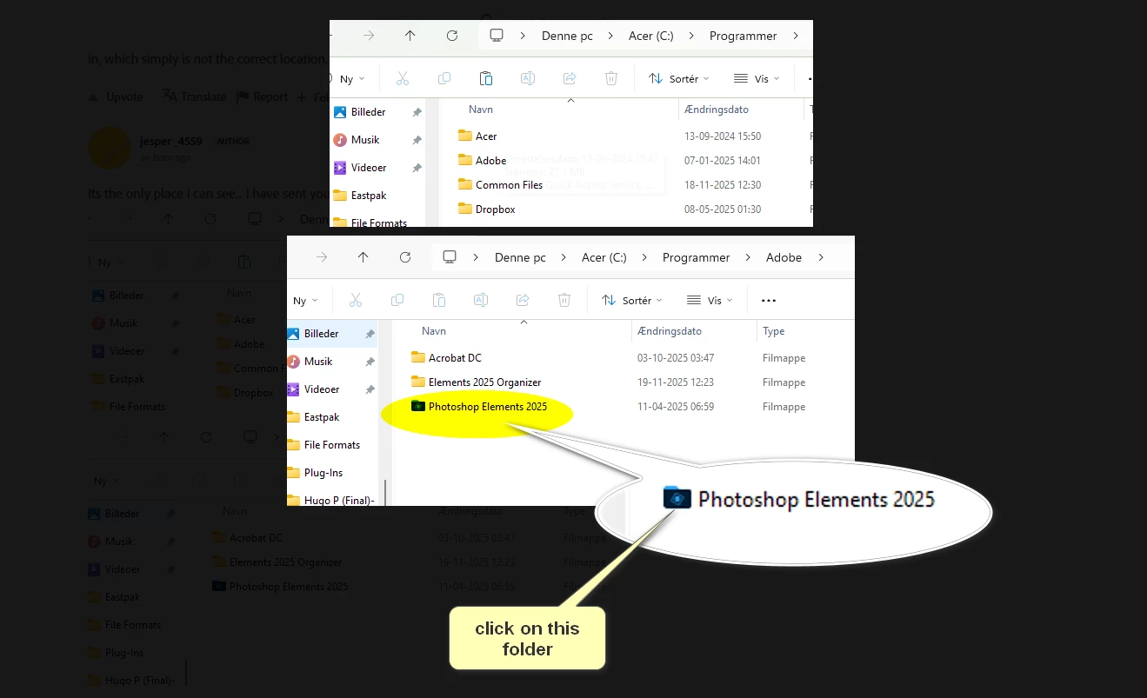Click the Share icon in the Adobe window toolbar
1147x698 pixels.
[523, 300]
